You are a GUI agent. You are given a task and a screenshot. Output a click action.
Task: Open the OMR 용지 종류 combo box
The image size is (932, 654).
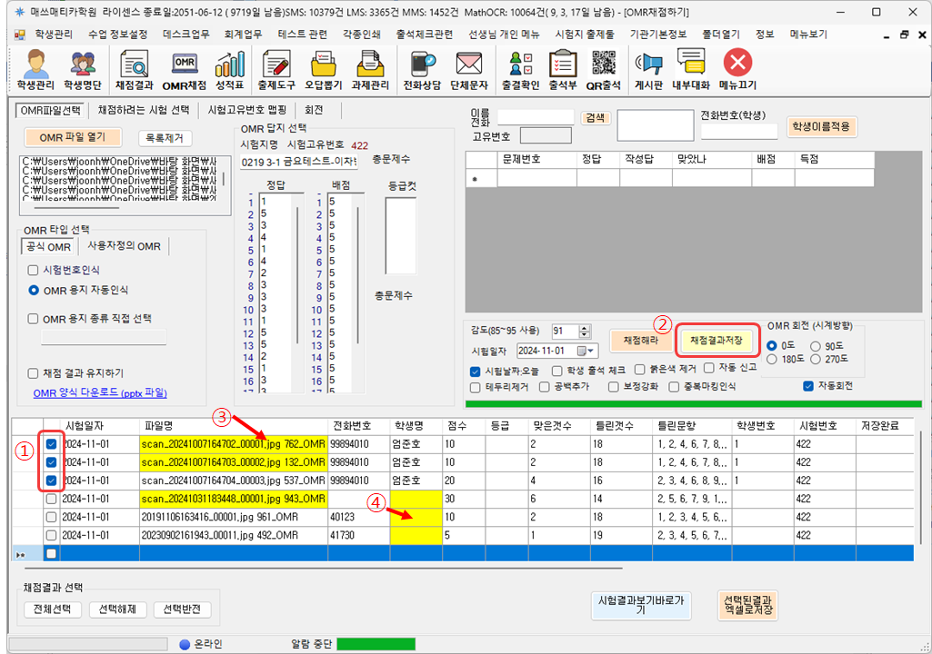point(104,338)
